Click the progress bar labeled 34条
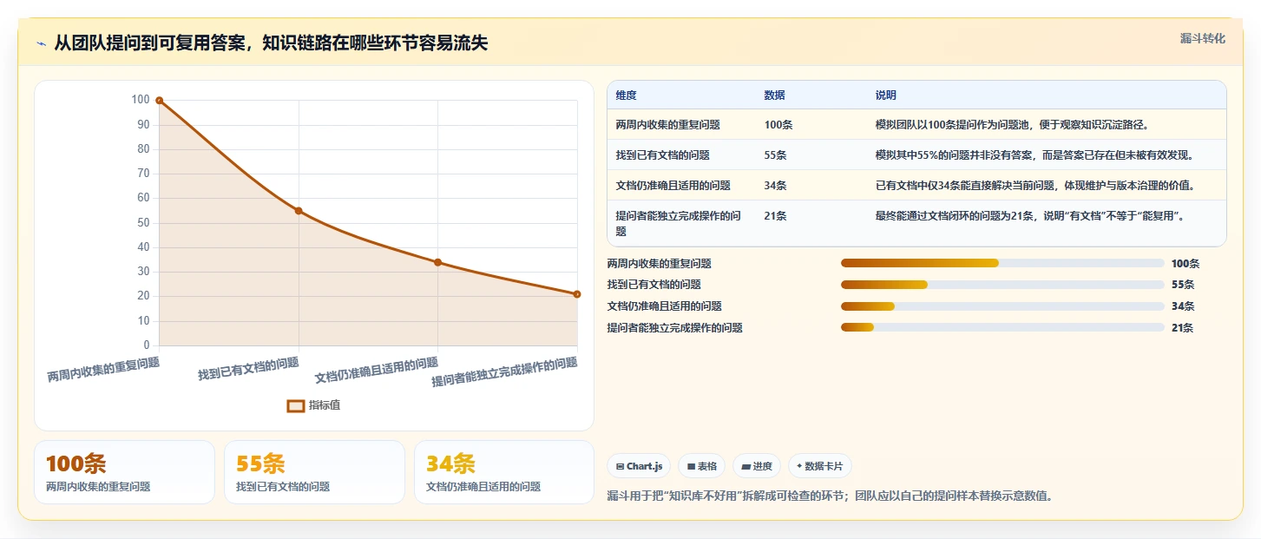The height and width of the screenshot is (539, 1261). click(1002, 306)
